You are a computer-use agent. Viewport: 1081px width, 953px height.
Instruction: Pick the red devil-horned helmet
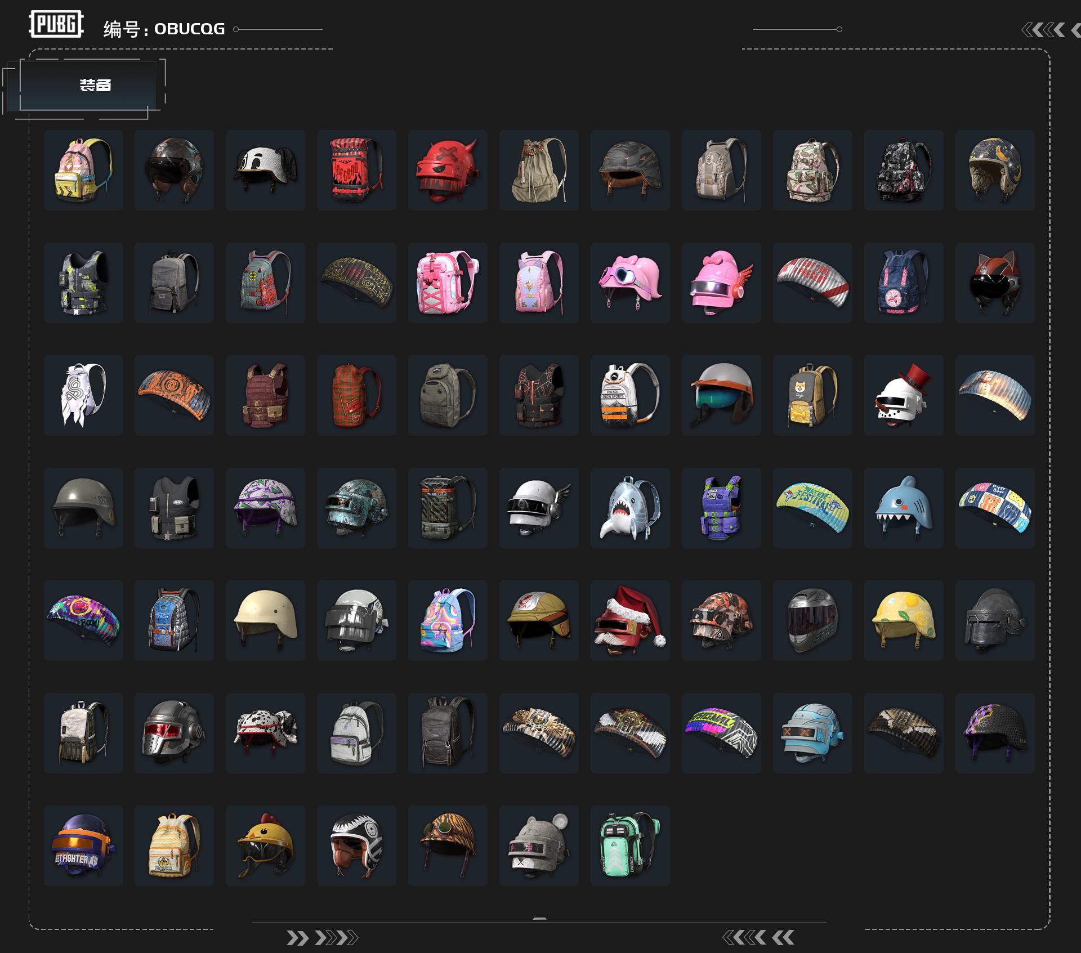[448, 170]
